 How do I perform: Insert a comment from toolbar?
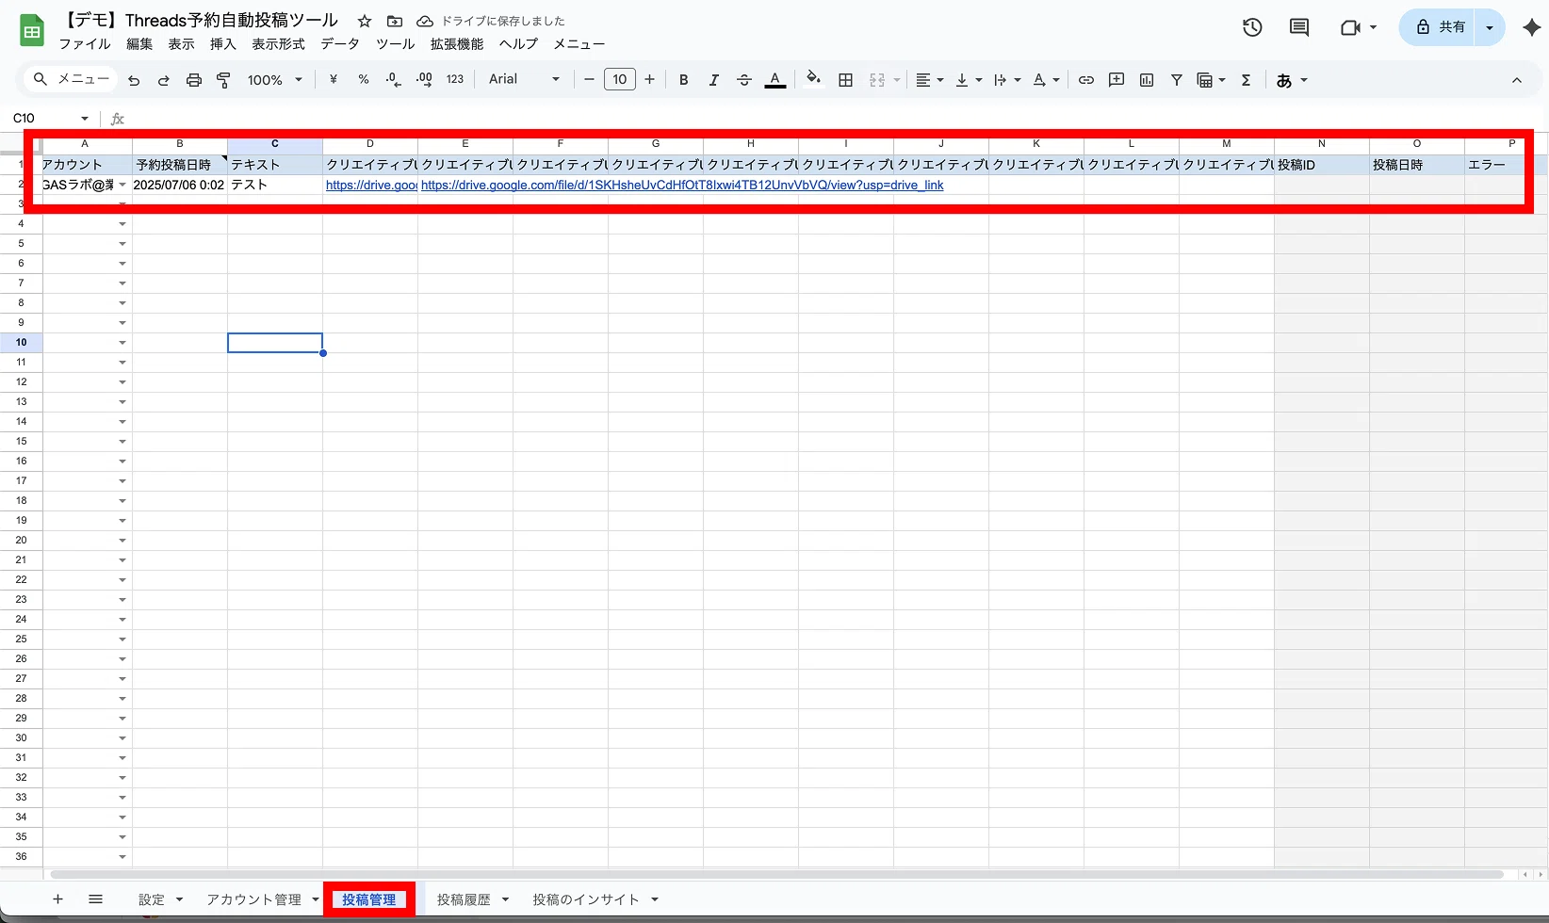tap(1117, 80)
